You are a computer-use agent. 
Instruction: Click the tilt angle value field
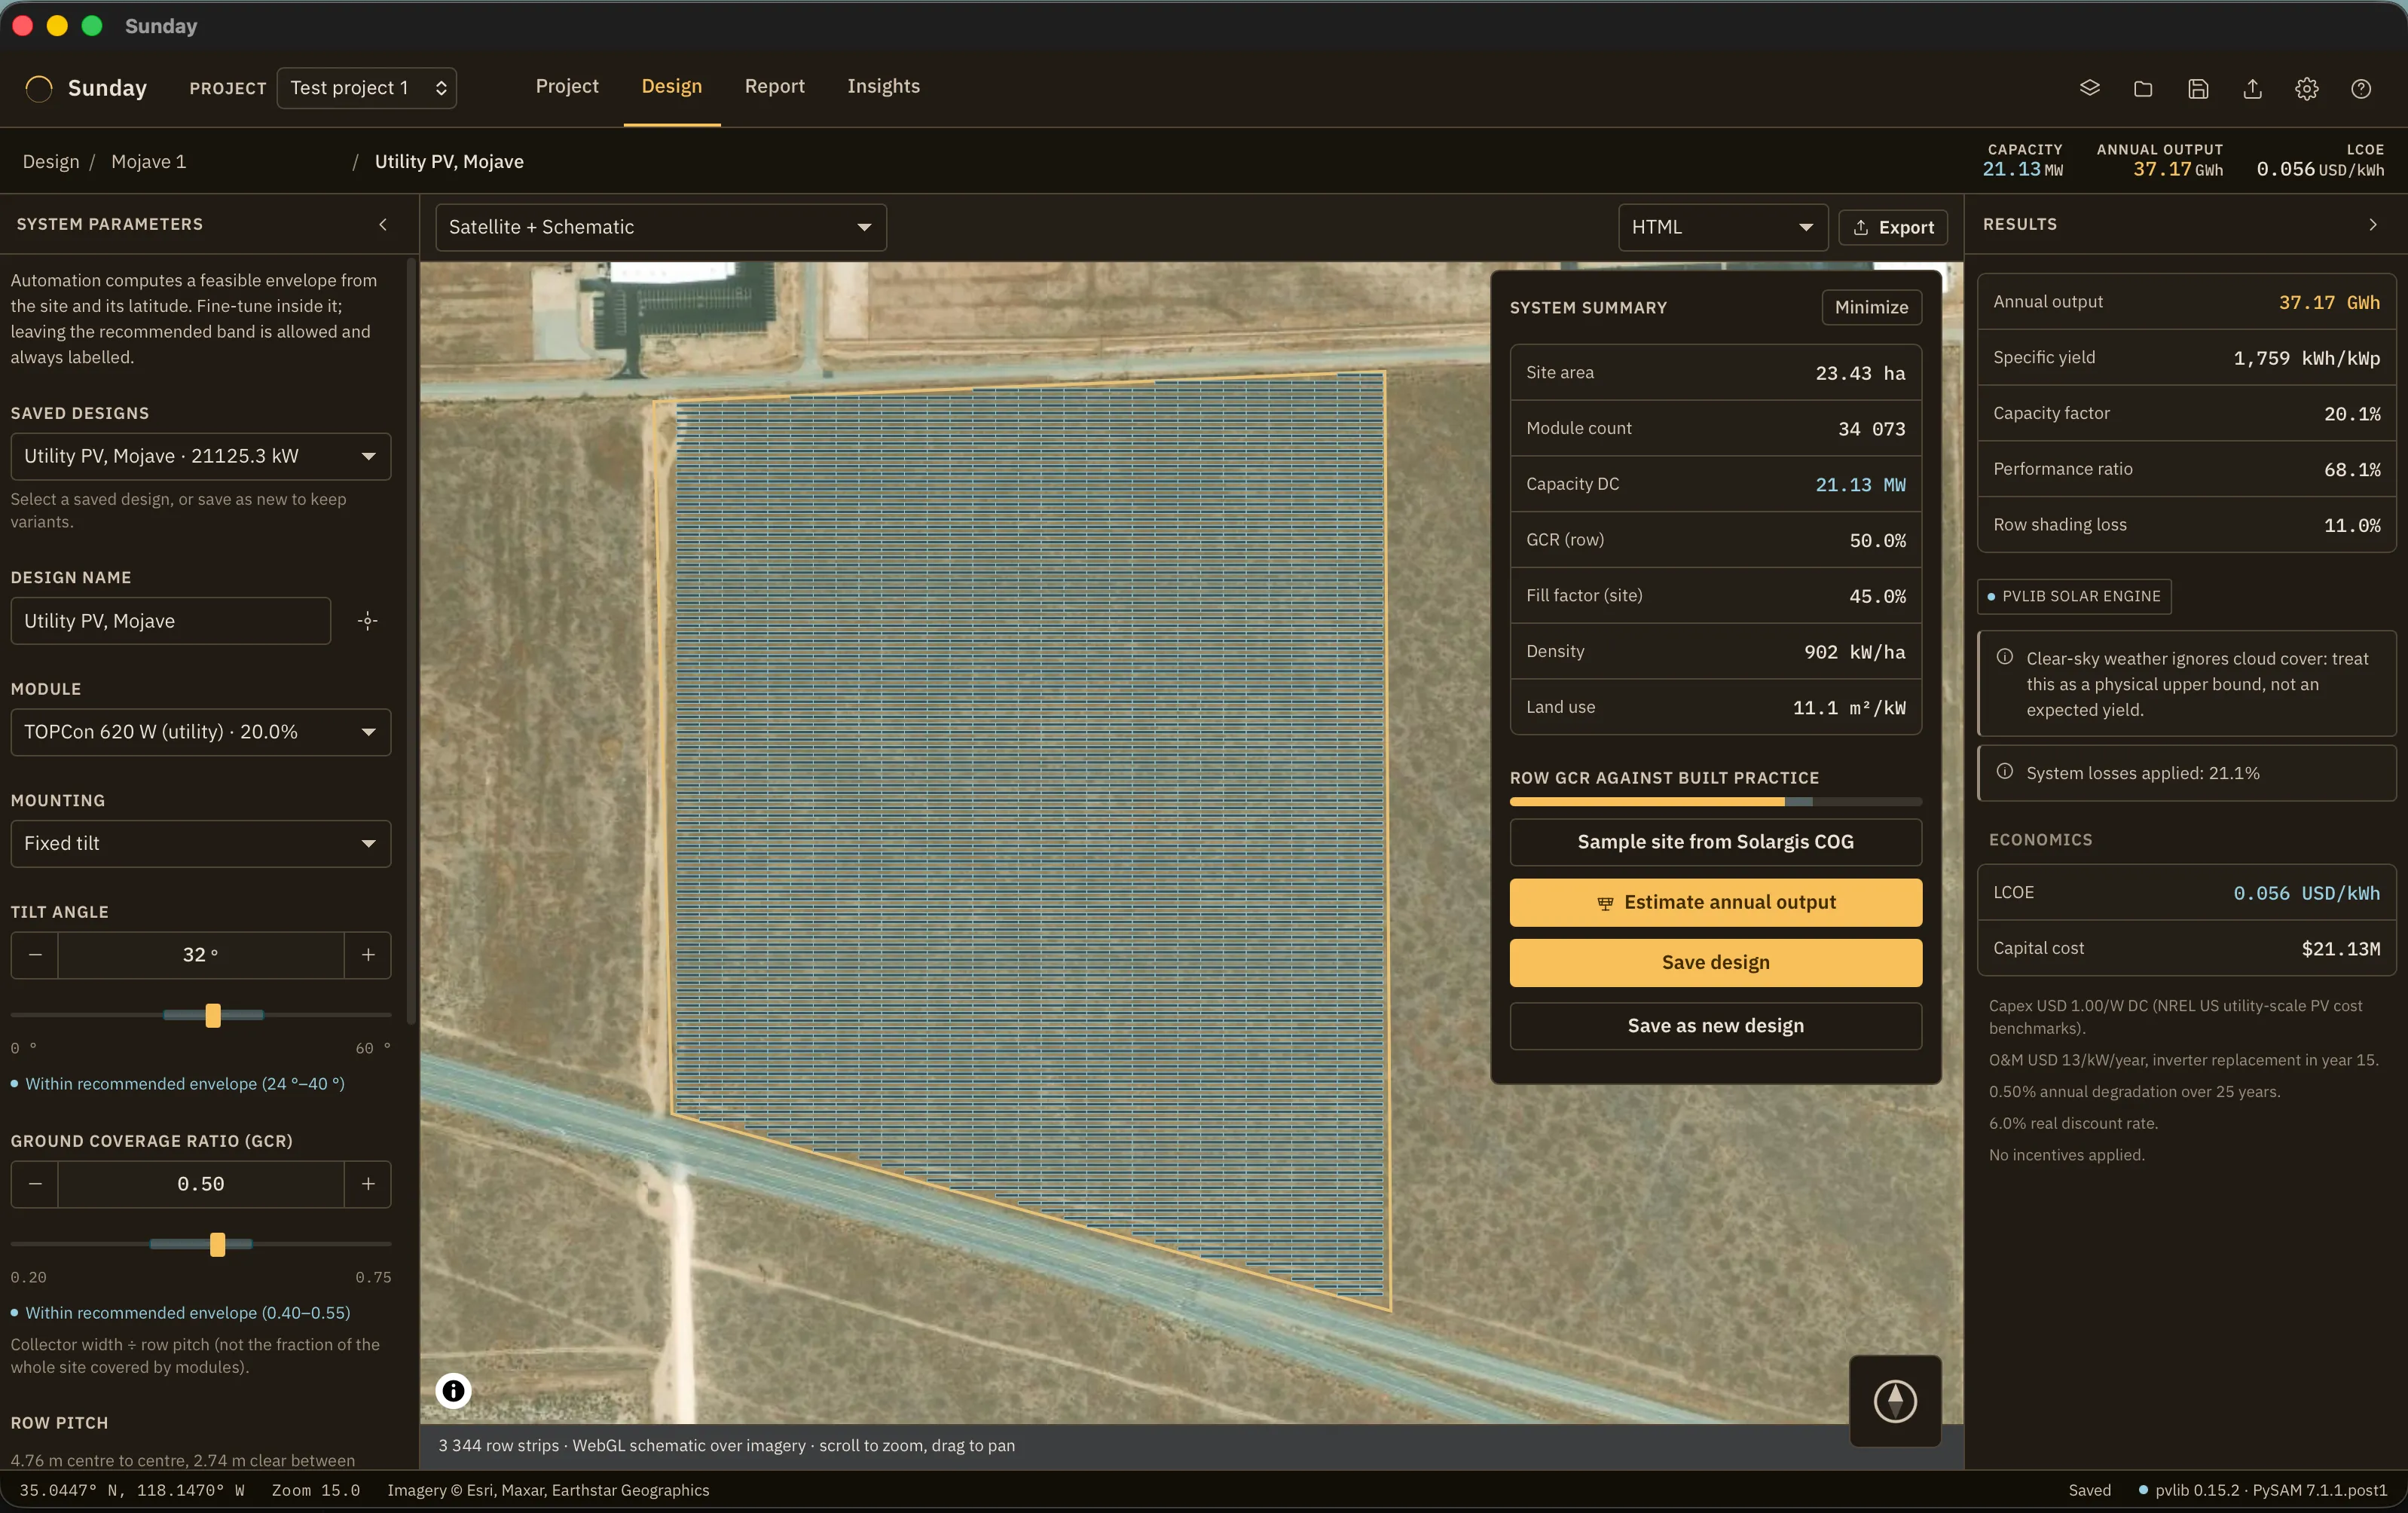201,955
